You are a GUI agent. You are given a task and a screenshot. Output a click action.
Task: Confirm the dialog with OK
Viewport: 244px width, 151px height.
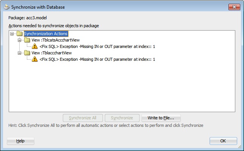[x=223, y=141]
